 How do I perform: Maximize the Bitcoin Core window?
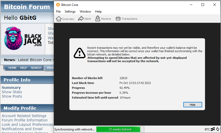[x=203, y=5]
